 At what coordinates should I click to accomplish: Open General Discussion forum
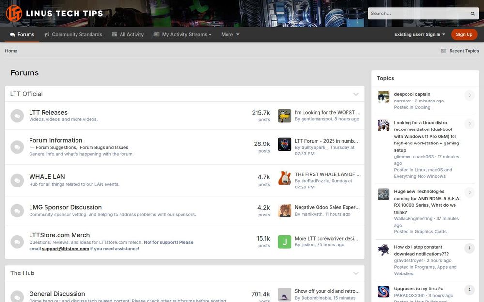[57, 294]
